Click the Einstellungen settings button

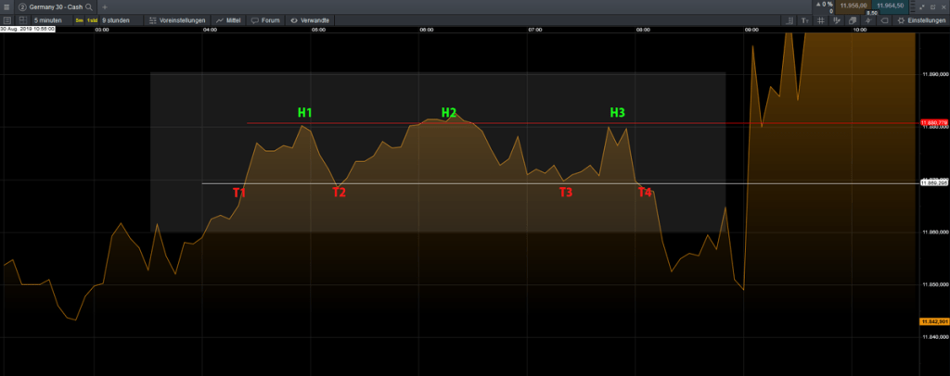pos(921,19)
